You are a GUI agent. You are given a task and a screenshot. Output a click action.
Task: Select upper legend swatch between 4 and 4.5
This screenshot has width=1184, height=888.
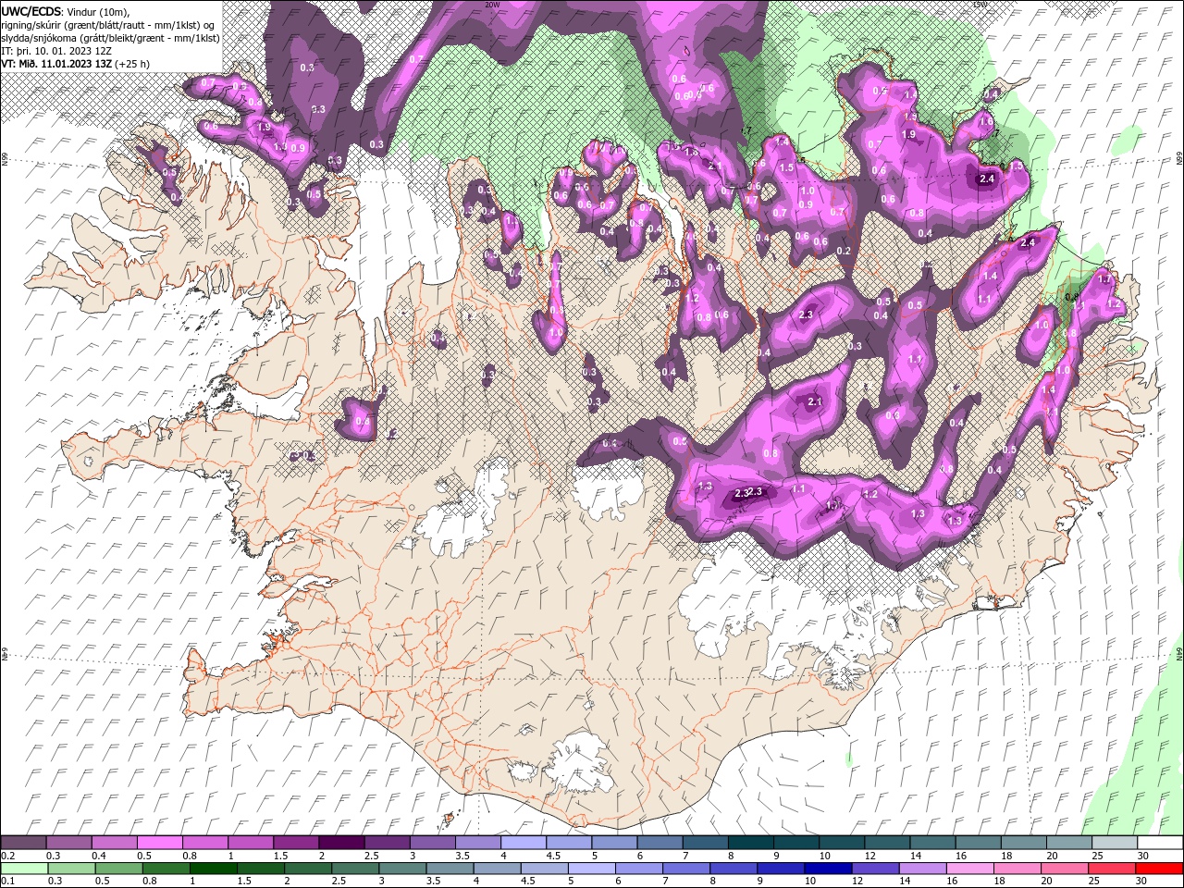tap(522, 843)
